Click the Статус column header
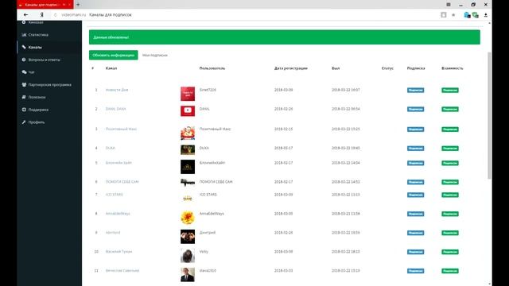 pyautogui.click(x=387, y=68)
